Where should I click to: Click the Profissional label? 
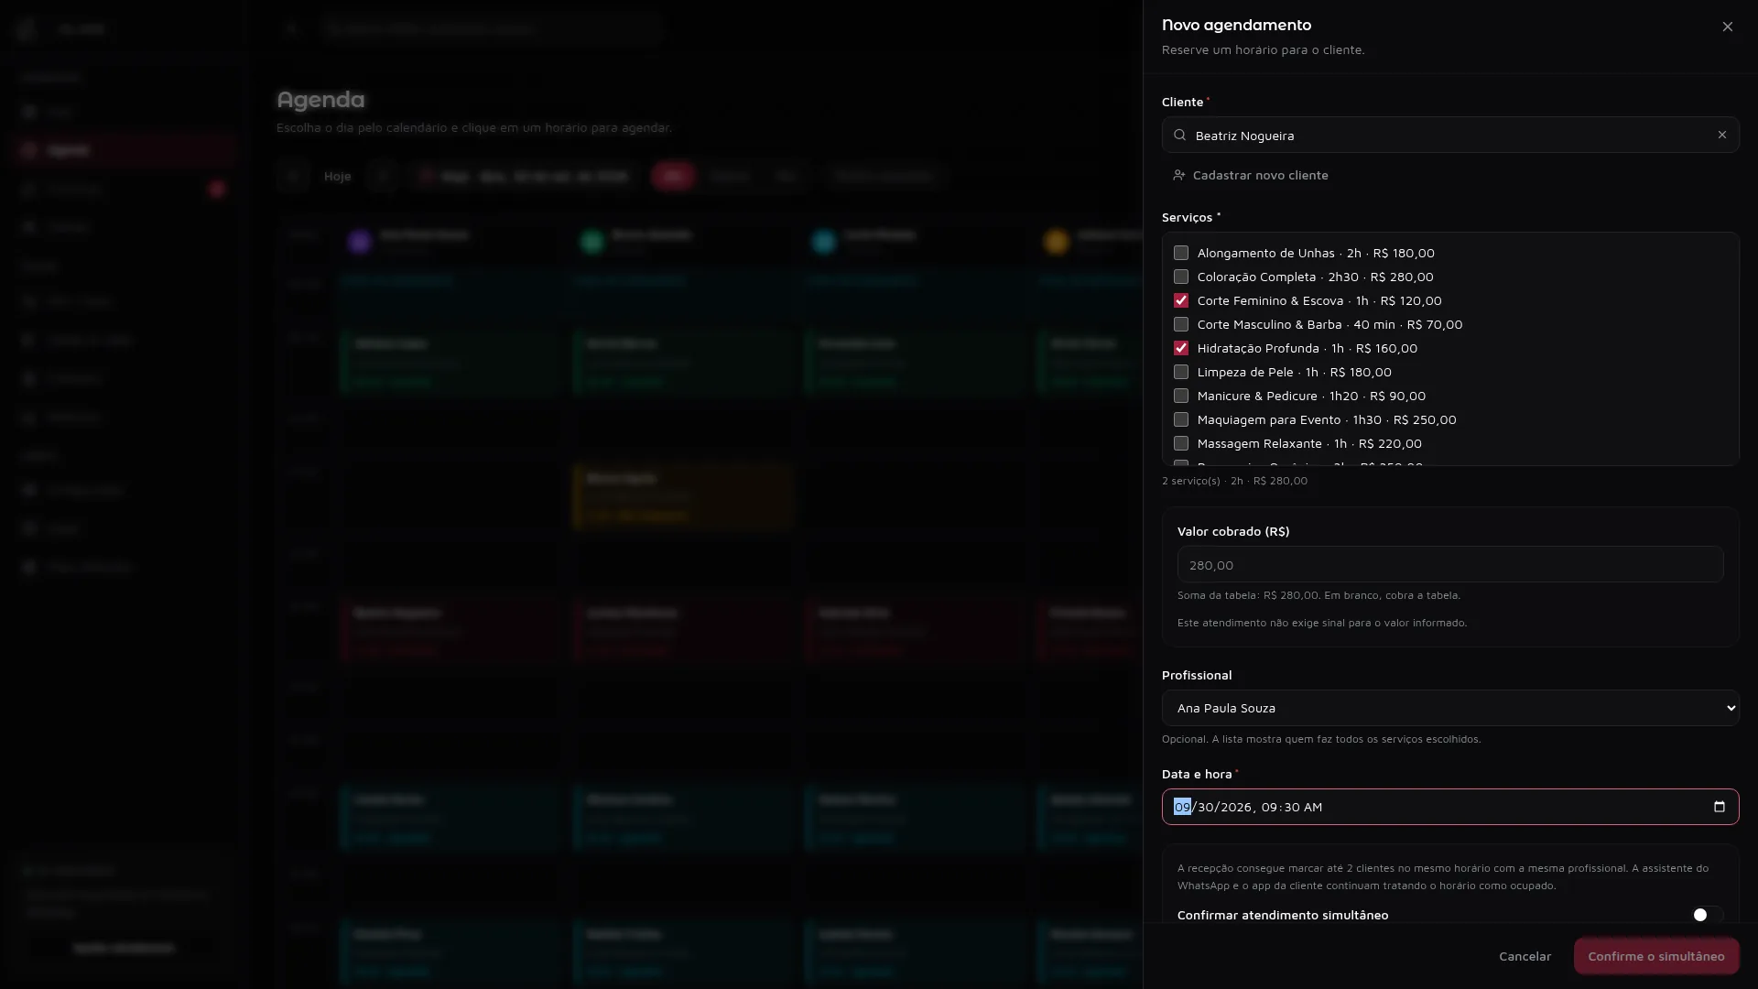click(1197, 675)
